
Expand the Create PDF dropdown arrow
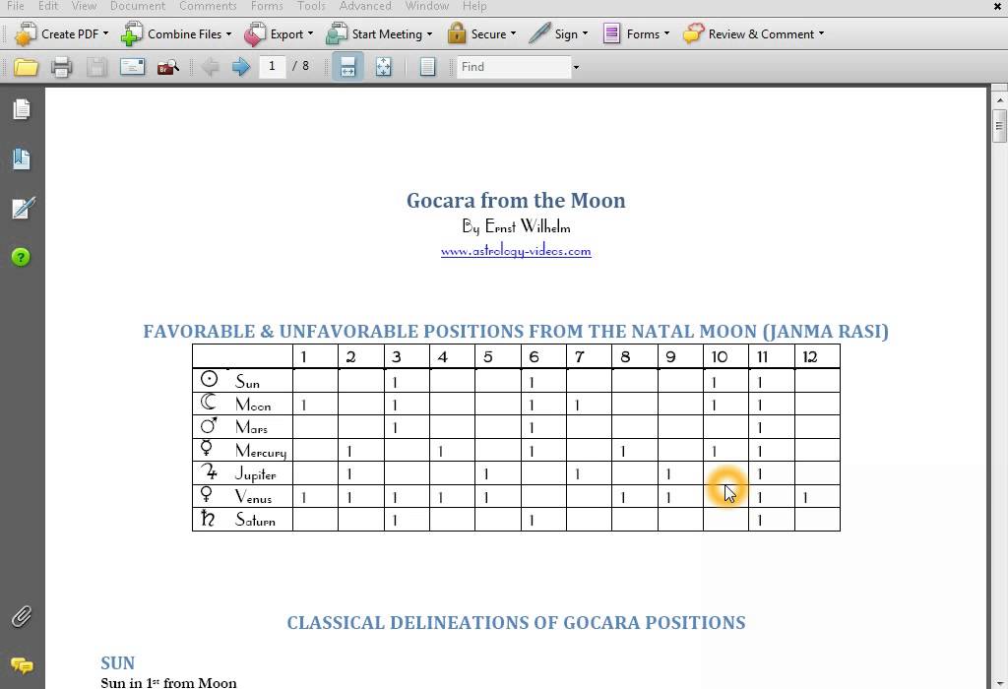coord(105,33)
